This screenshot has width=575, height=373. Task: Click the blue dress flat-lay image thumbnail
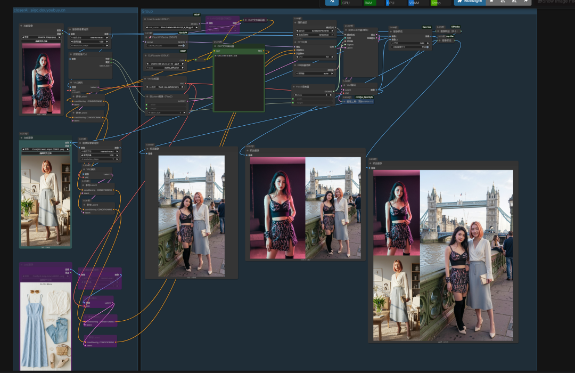(45, 326)
